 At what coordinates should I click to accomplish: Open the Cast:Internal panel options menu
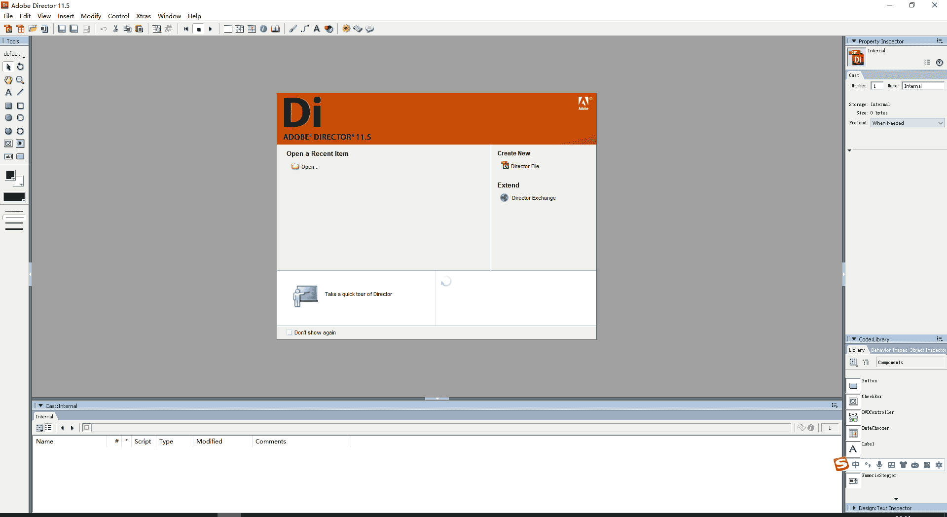click(835, 406)
